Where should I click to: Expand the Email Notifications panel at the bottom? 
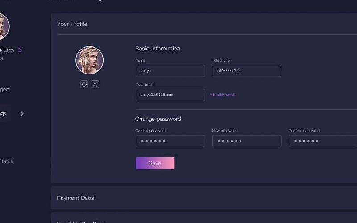click(x=80, y=221)
